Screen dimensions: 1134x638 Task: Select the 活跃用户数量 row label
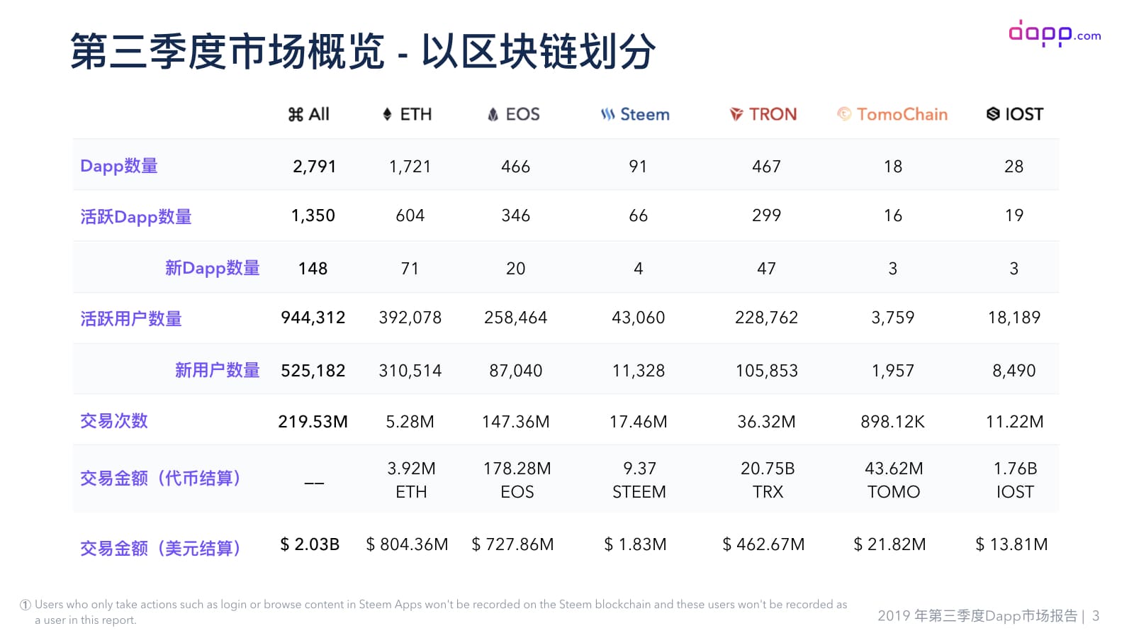[131, 319]
